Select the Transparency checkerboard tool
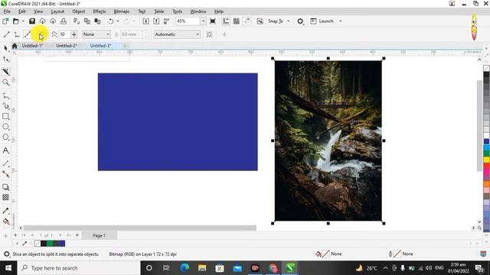The image size is (490, 275). (x=5, y=197)
